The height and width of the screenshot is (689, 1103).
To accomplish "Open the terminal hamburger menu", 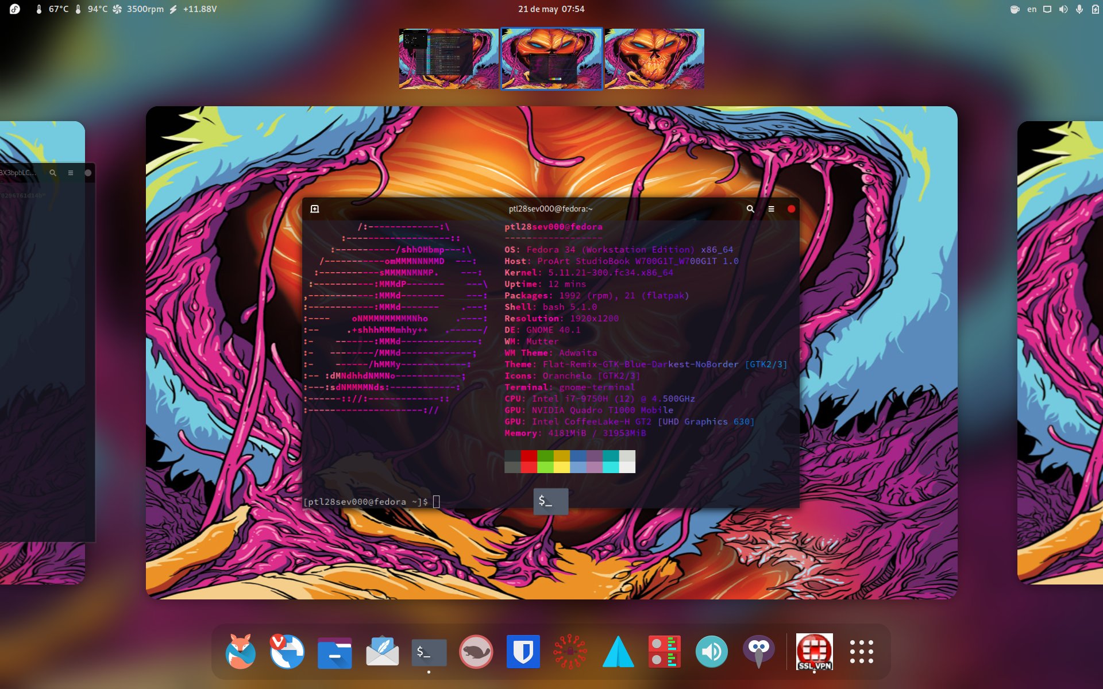I will (771, 209).
